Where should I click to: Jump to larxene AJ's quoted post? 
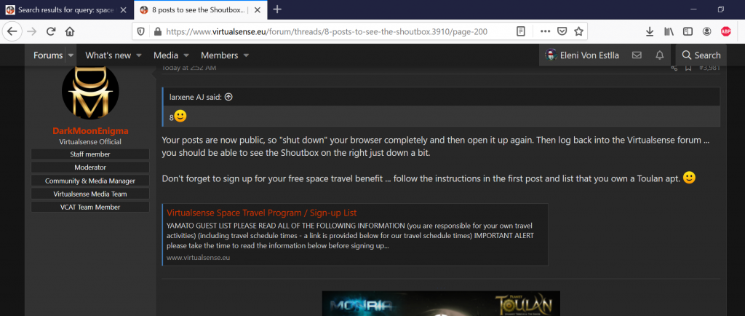(x=228, y=97)
